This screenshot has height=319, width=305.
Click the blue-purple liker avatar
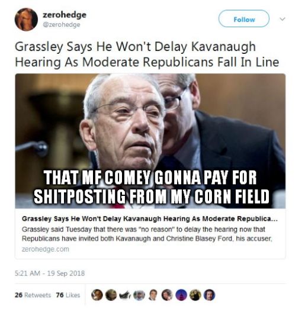pyautogui.click(x=181, y=295)
